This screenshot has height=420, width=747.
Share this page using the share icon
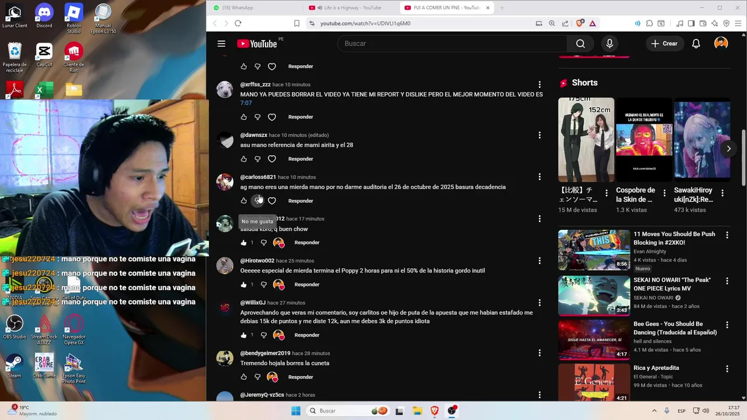tap(565, 23)
